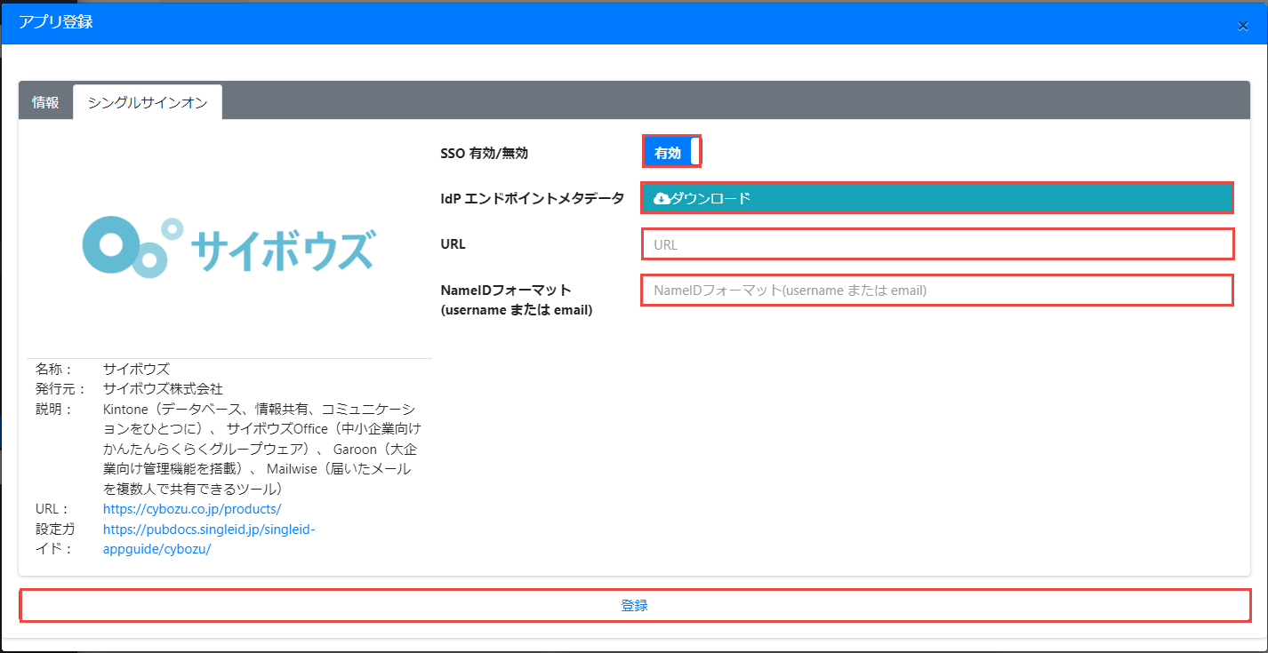Click the IdP エンドポイントメタデータ label
Screen dimensions: 1268x653
[532, 199]
